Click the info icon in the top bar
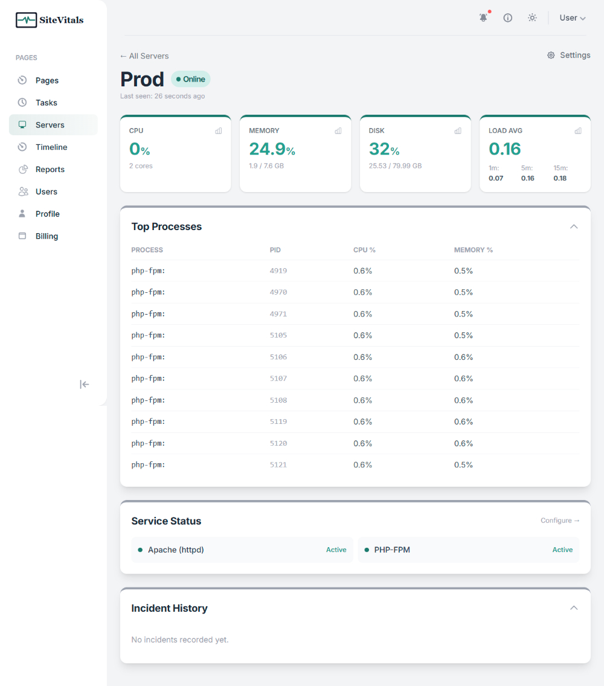 507,18
